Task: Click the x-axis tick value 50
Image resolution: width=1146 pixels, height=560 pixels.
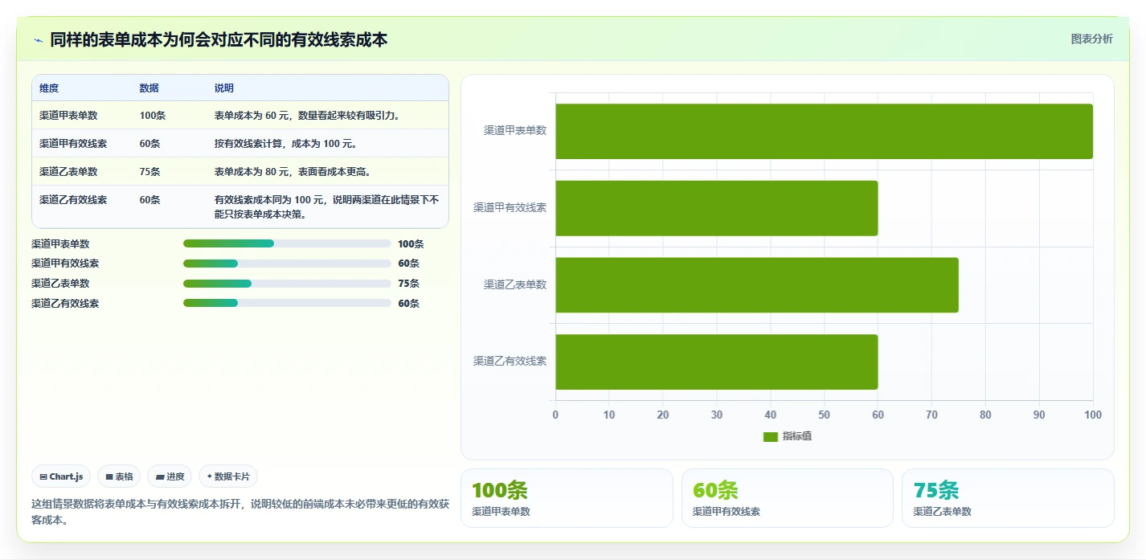Action: 824,415
